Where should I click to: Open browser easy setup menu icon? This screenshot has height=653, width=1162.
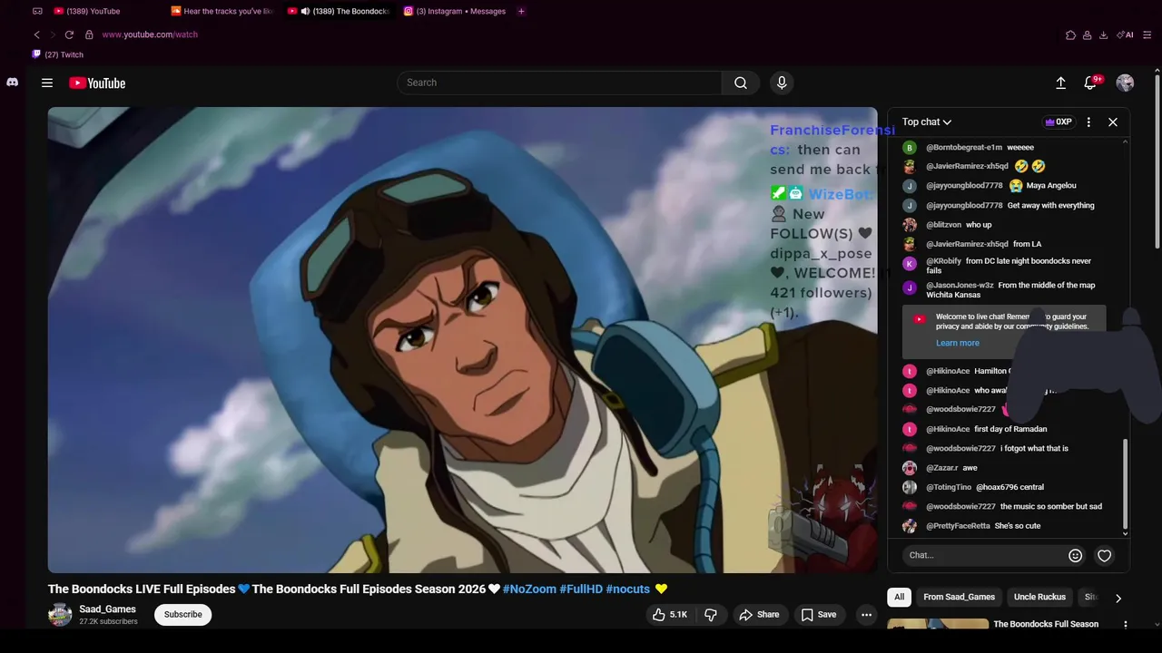tap(1147, 34)
